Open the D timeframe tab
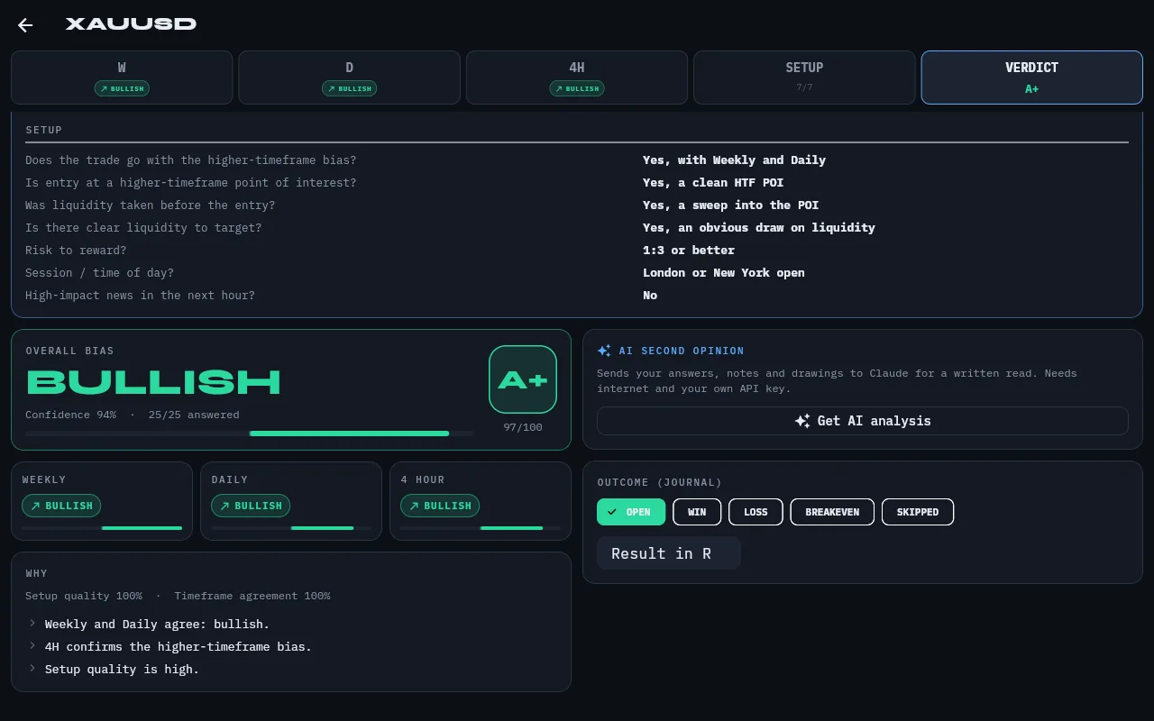Image resolution: width=1154 pixels, height=721 pixels. click(x=349, y=78)
